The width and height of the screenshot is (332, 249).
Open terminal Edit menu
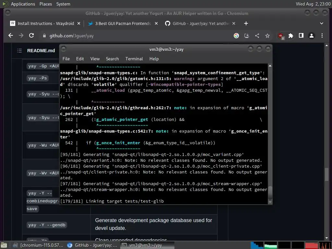pos(80,59)
